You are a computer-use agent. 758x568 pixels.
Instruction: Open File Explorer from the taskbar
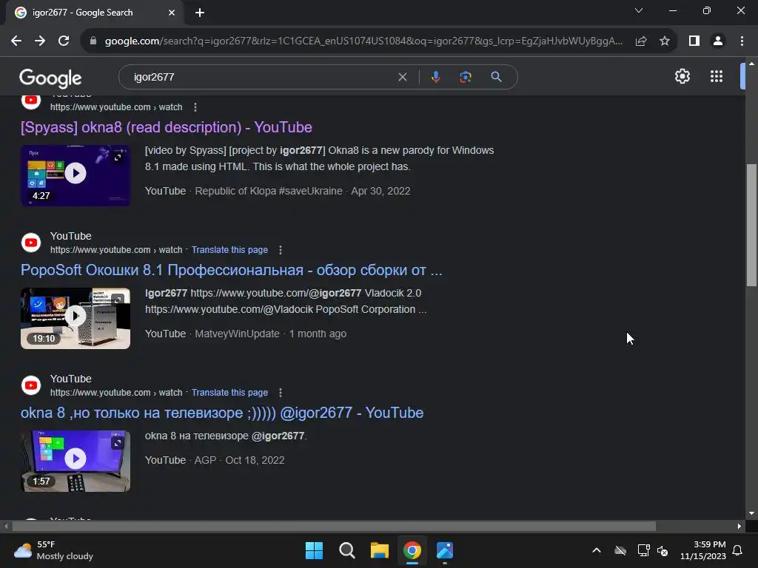coord(380,550)
